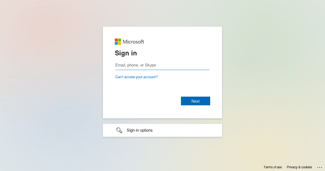Open the Can't access your account link
This screenshot has height=171, width=325.
click(136, 77)
